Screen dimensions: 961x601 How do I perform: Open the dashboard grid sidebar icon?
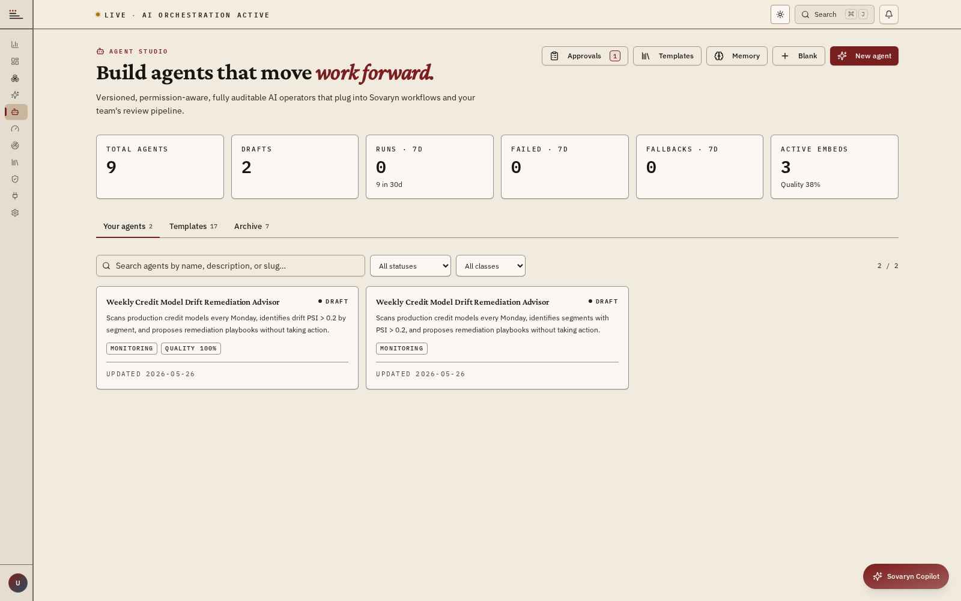[x=15, y=61]
